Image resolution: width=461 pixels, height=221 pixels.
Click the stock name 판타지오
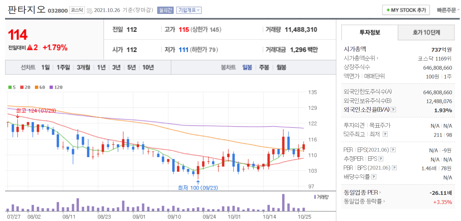27,9
